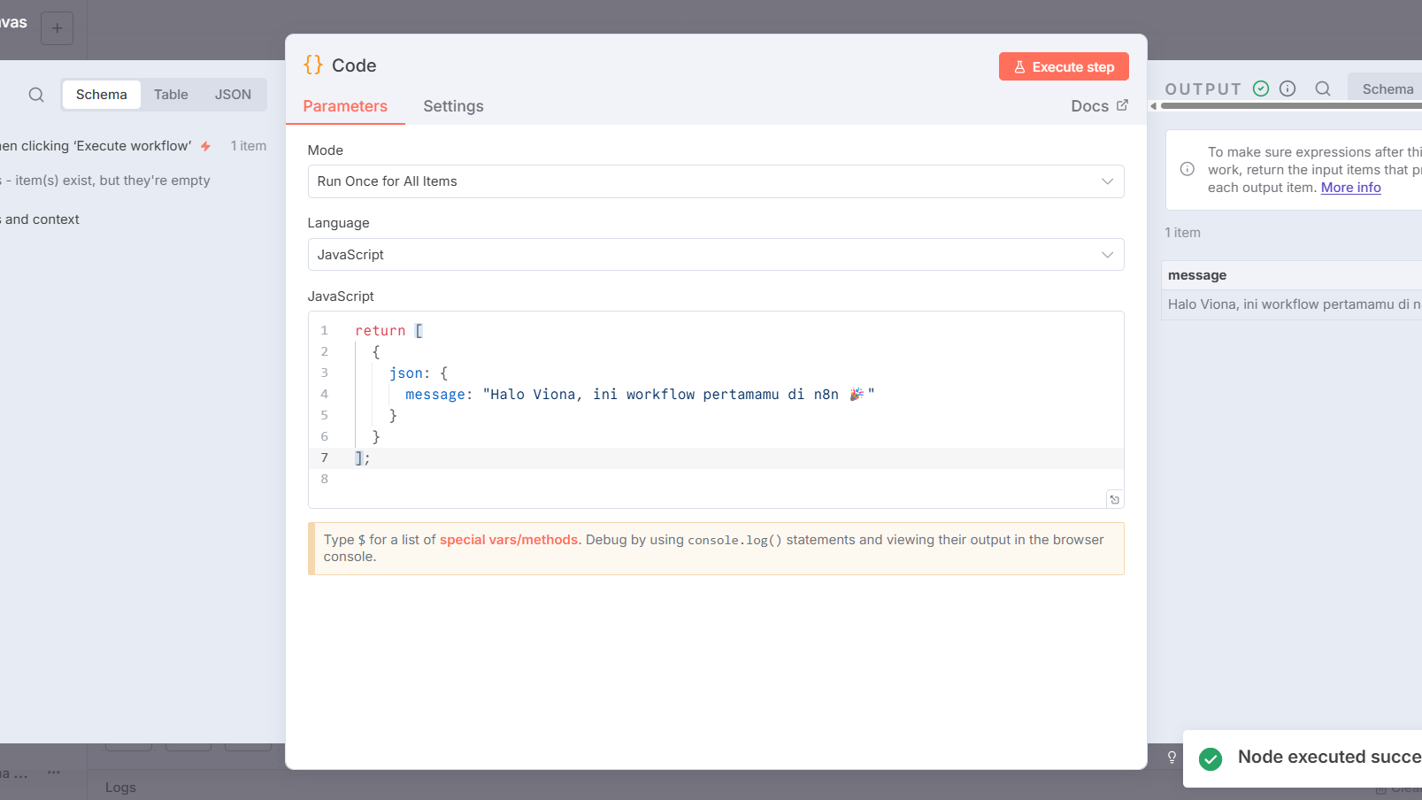
Task: Click the green output success check icon
Action: click(x=1261, y=88)
